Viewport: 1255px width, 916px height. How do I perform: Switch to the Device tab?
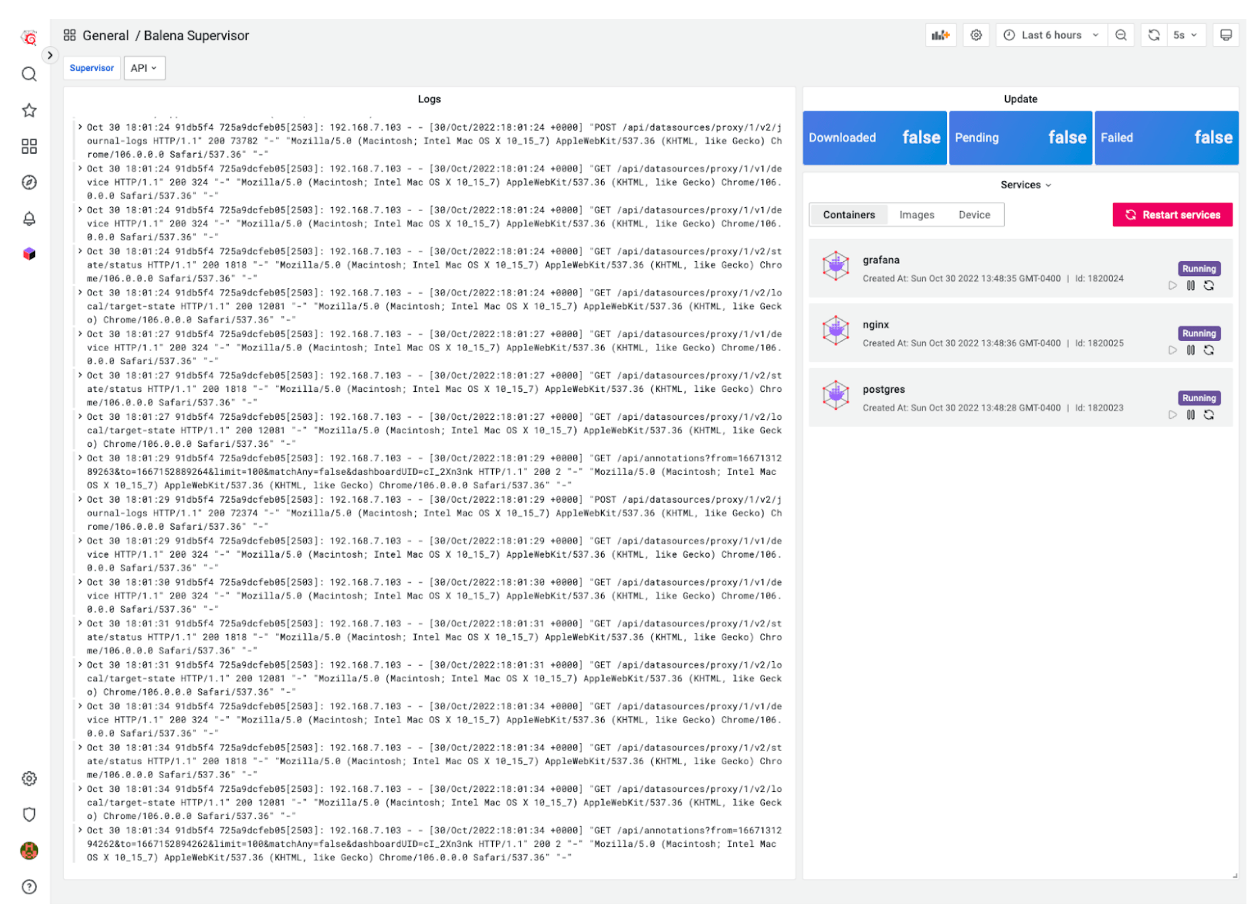pos(974,214)
